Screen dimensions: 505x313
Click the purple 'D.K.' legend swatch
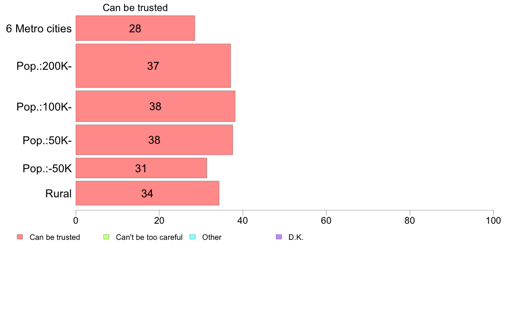coord(279,237)
